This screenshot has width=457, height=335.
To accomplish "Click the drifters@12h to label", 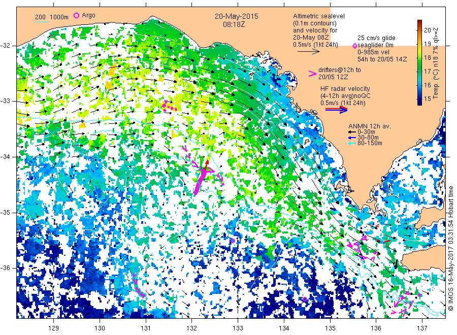I will click(340, 70).
